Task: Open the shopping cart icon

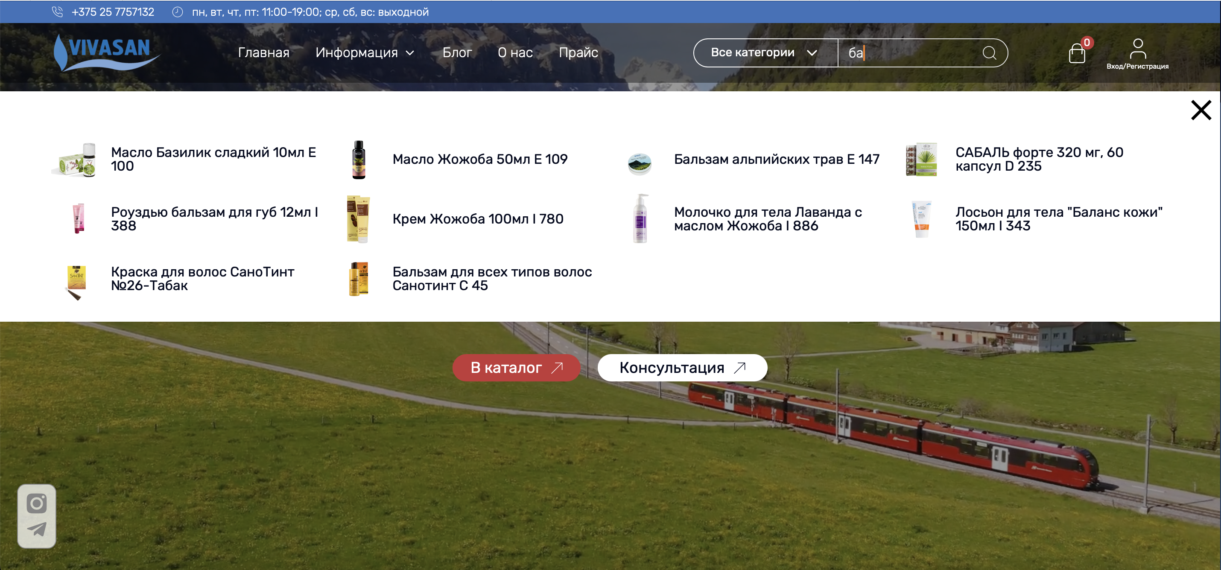Action: click(x=1078, y=52)
